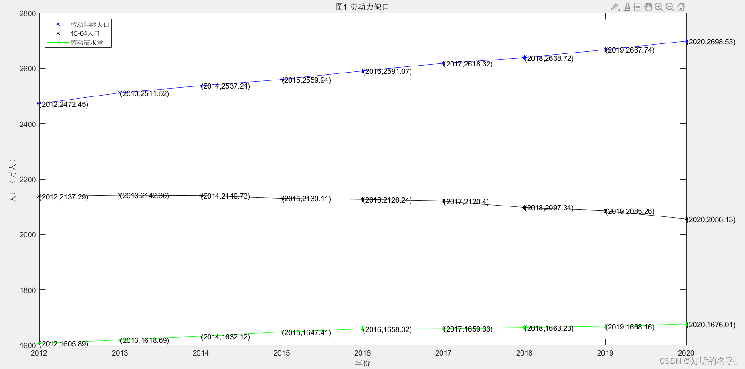Click x-axis tick label 2013
The image size is (745, 369).
point(120,353)
